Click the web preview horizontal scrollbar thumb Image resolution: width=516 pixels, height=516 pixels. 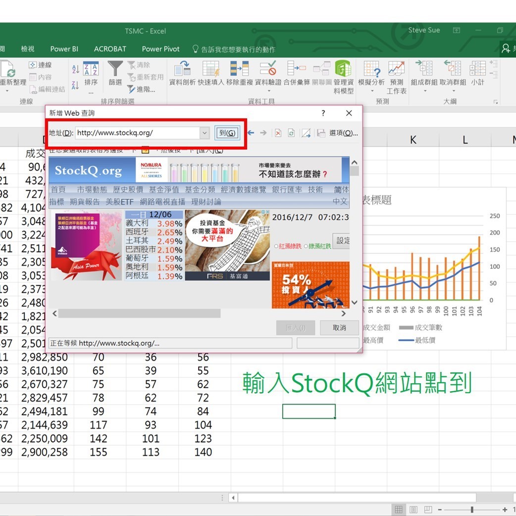tap(140, 313)
